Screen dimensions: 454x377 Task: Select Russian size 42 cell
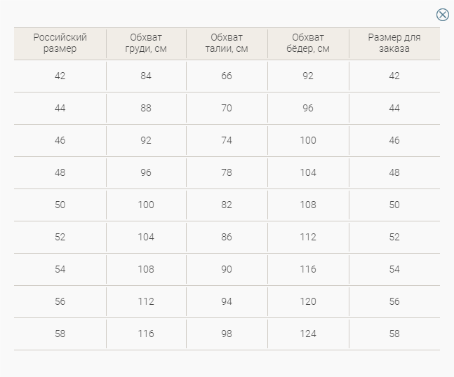pos(60,76)
